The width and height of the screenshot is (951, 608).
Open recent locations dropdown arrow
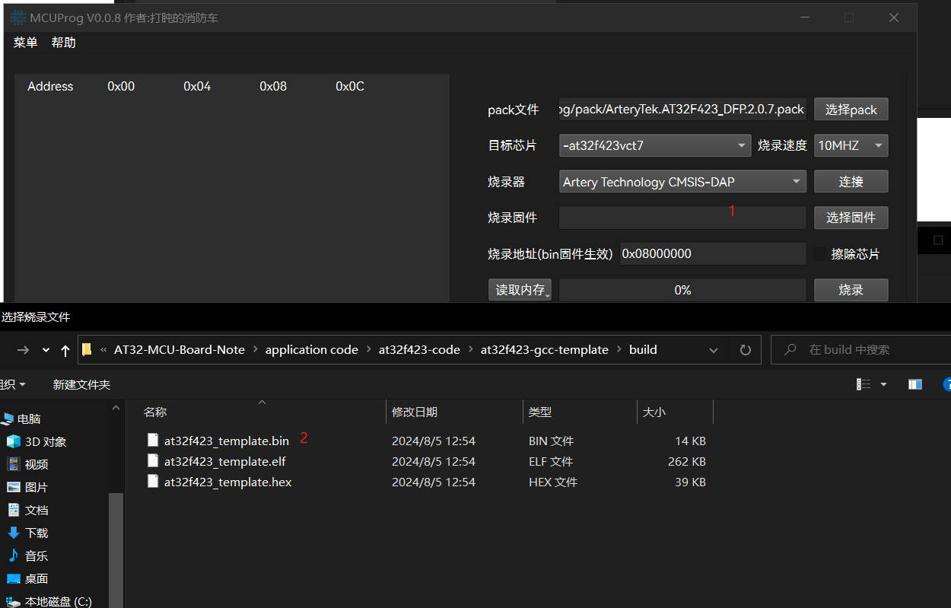coord(46,350)
